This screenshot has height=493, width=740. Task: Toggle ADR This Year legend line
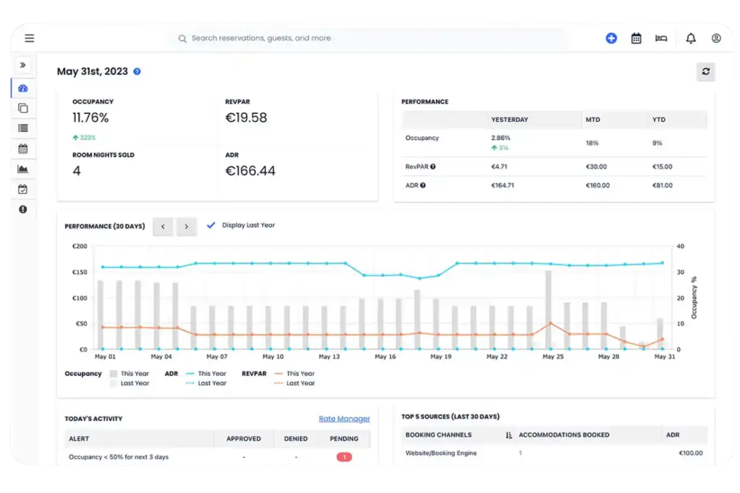coord(206,374)
